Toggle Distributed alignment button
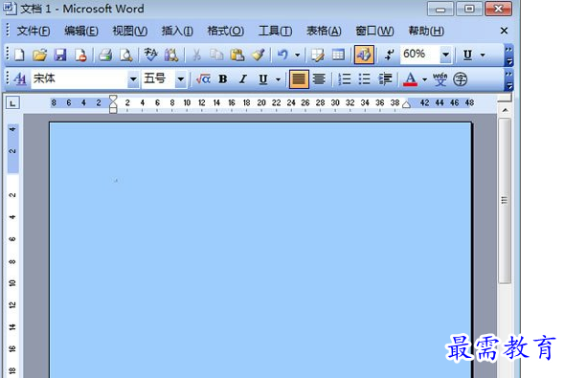 (x=319, y=78)
